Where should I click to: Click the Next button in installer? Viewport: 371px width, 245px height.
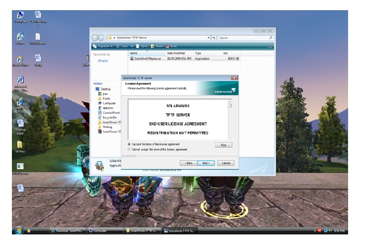[x=206, y=163]
